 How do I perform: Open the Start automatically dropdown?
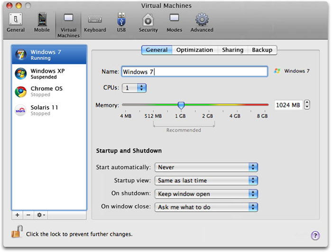coord(206,167)
